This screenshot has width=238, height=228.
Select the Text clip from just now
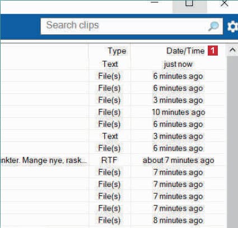point(112,64)
